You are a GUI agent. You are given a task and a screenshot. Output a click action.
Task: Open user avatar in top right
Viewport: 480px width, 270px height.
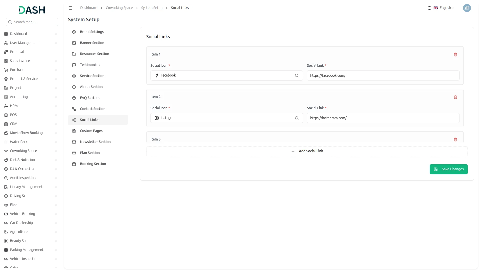467,8
